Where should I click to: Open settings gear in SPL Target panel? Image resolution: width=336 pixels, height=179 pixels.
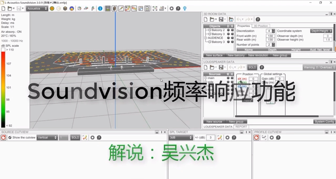(x=227, y=137)
